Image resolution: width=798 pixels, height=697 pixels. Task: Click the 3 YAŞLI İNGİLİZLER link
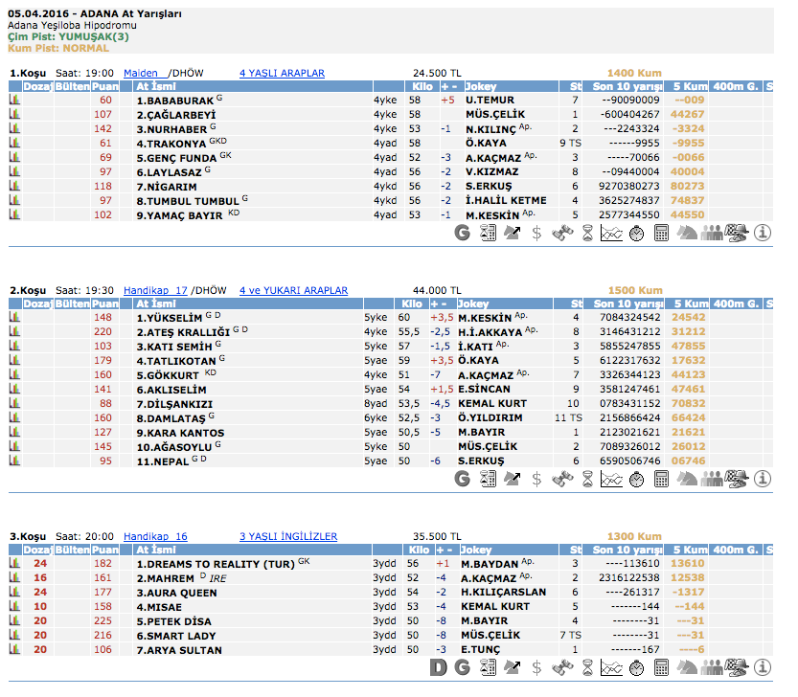coord(287,536)
